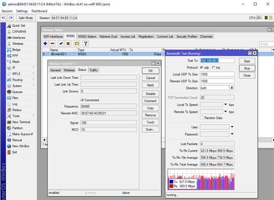Expand the IP submenu
The image size is (274, 200).
[x=33, y=67]
